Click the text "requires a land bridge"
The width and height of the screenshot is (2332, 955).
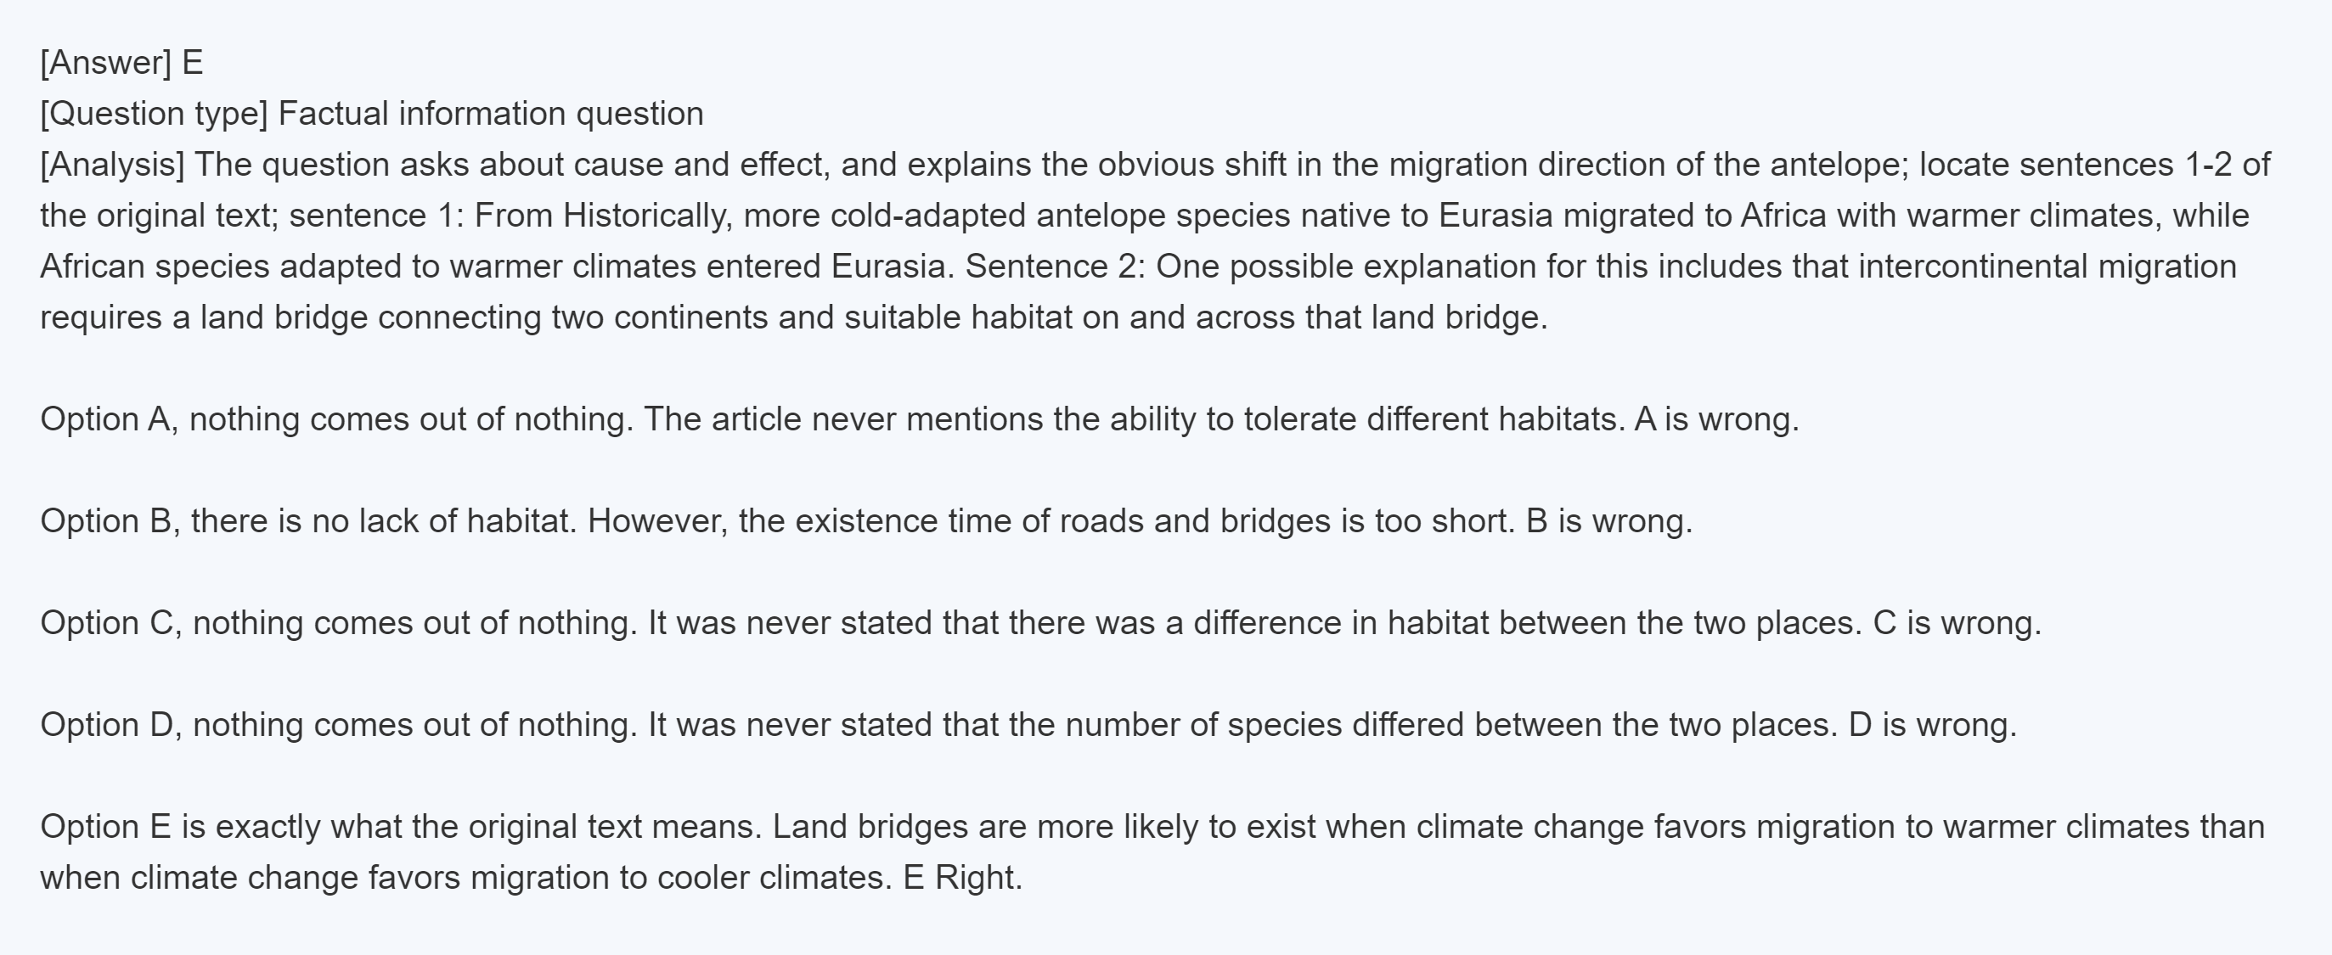[204, 317]
